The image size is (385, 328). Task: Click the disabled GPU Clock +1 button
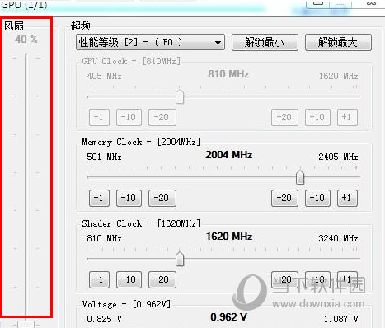(347, 117)
